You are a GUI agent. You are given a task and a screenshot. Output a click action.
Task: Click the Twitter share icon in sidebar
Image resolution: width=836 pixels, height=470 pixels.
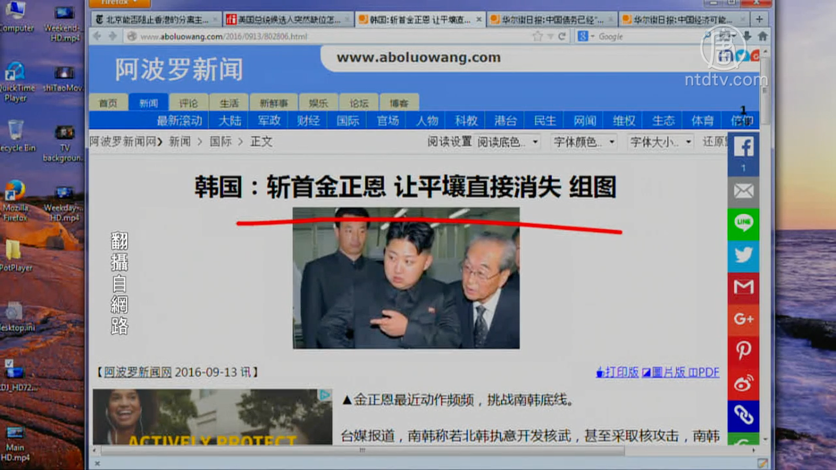[x=743, y=255]
